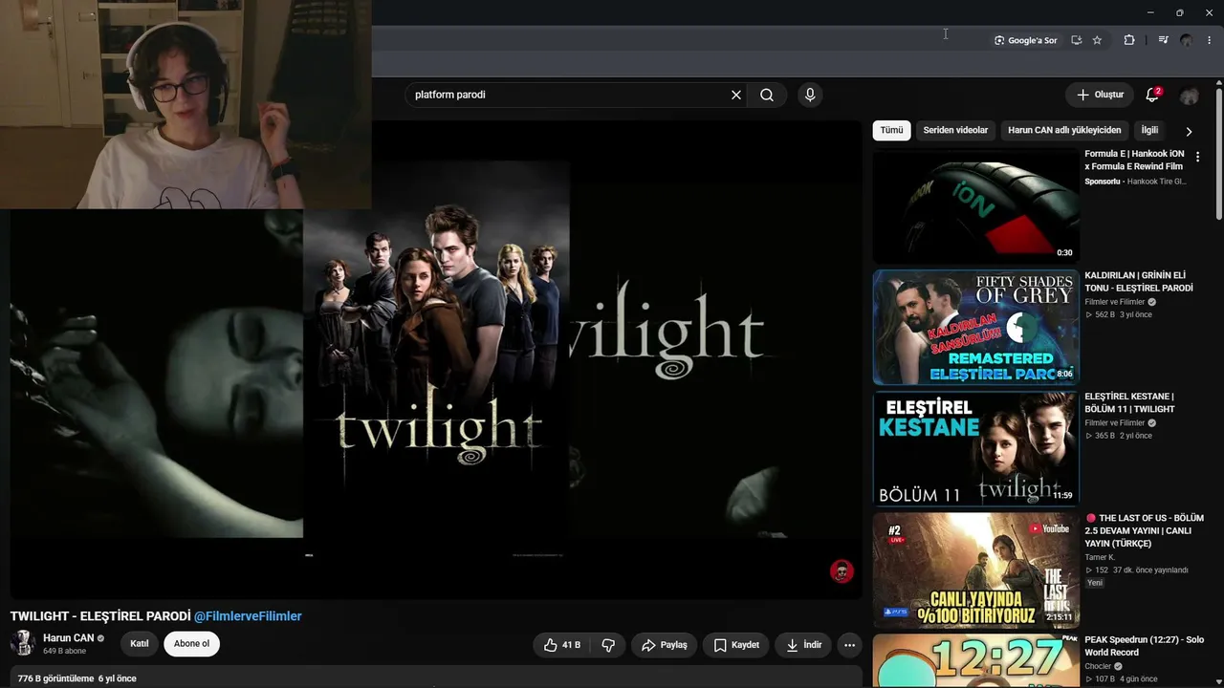1224x688 pixels.
Task: Click the Twilight video player
Action: 436,358
